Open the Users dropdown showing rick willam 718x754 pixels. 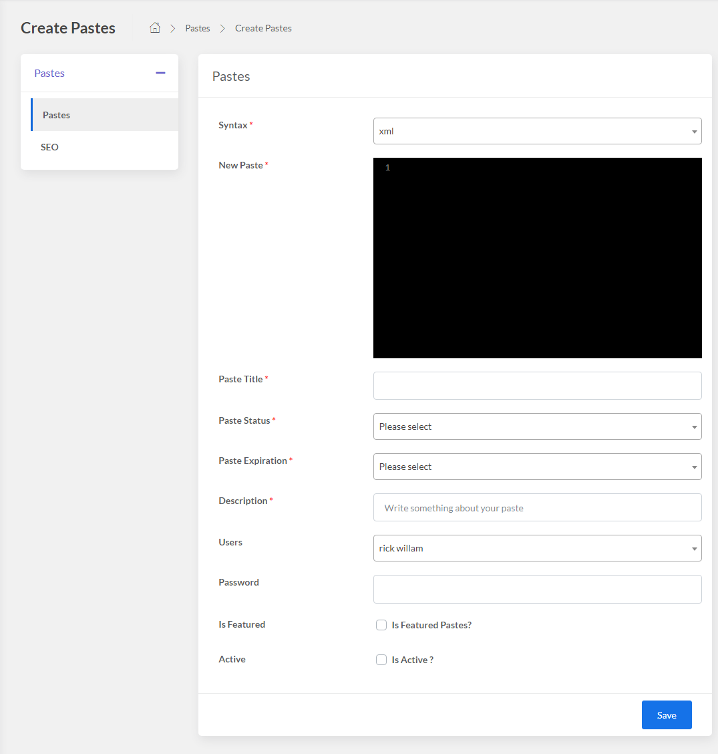[x=537, y=548]
